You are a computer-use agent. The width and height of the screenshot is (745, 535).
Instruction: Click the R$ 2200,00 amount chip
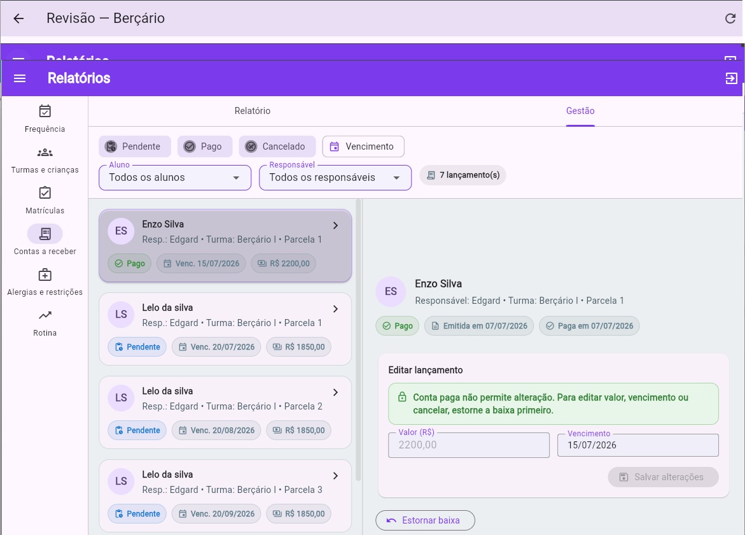pyautogui.click(x=283, y=264)
